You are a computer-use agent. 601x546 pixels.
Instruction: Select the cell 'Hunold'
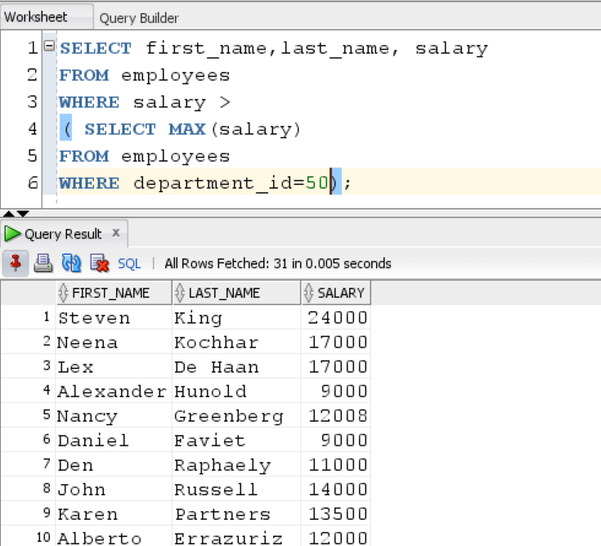point(236,392)
